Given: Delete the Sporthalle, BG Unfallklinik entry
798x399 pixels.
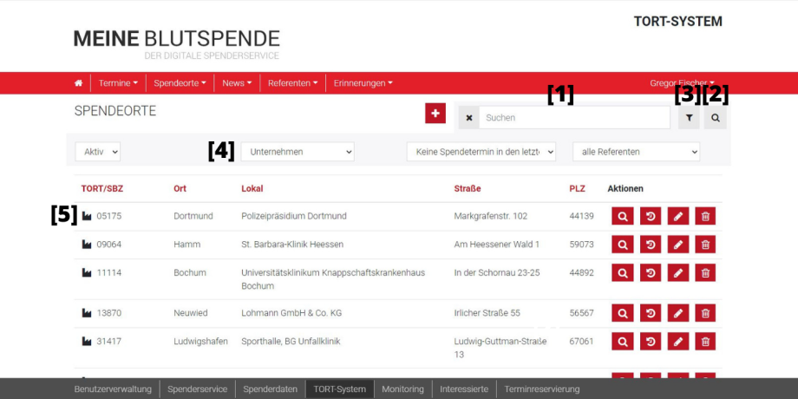Looking at the screenshot, I should [705, 342].
